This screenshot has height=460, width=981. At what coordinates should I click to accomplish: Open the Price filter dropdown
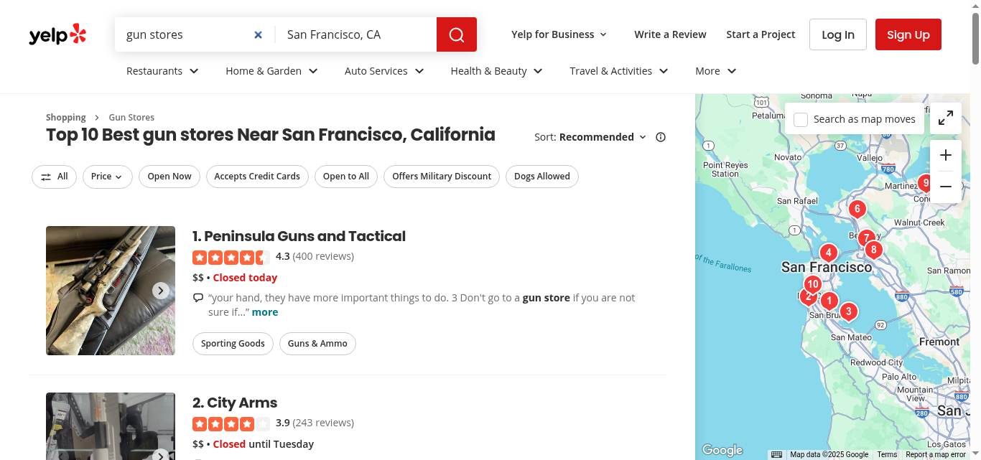click(108, 177)
